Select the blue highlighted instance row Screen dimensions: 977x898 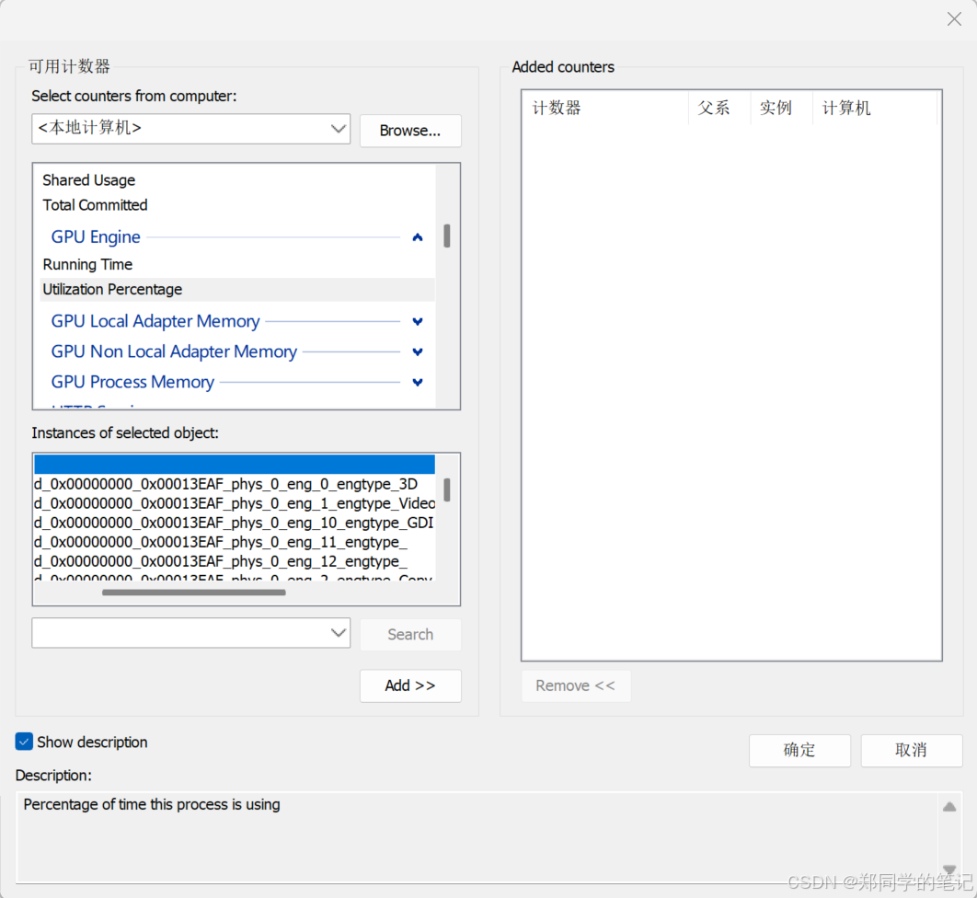pyautogui.click(x=235, y=465)
